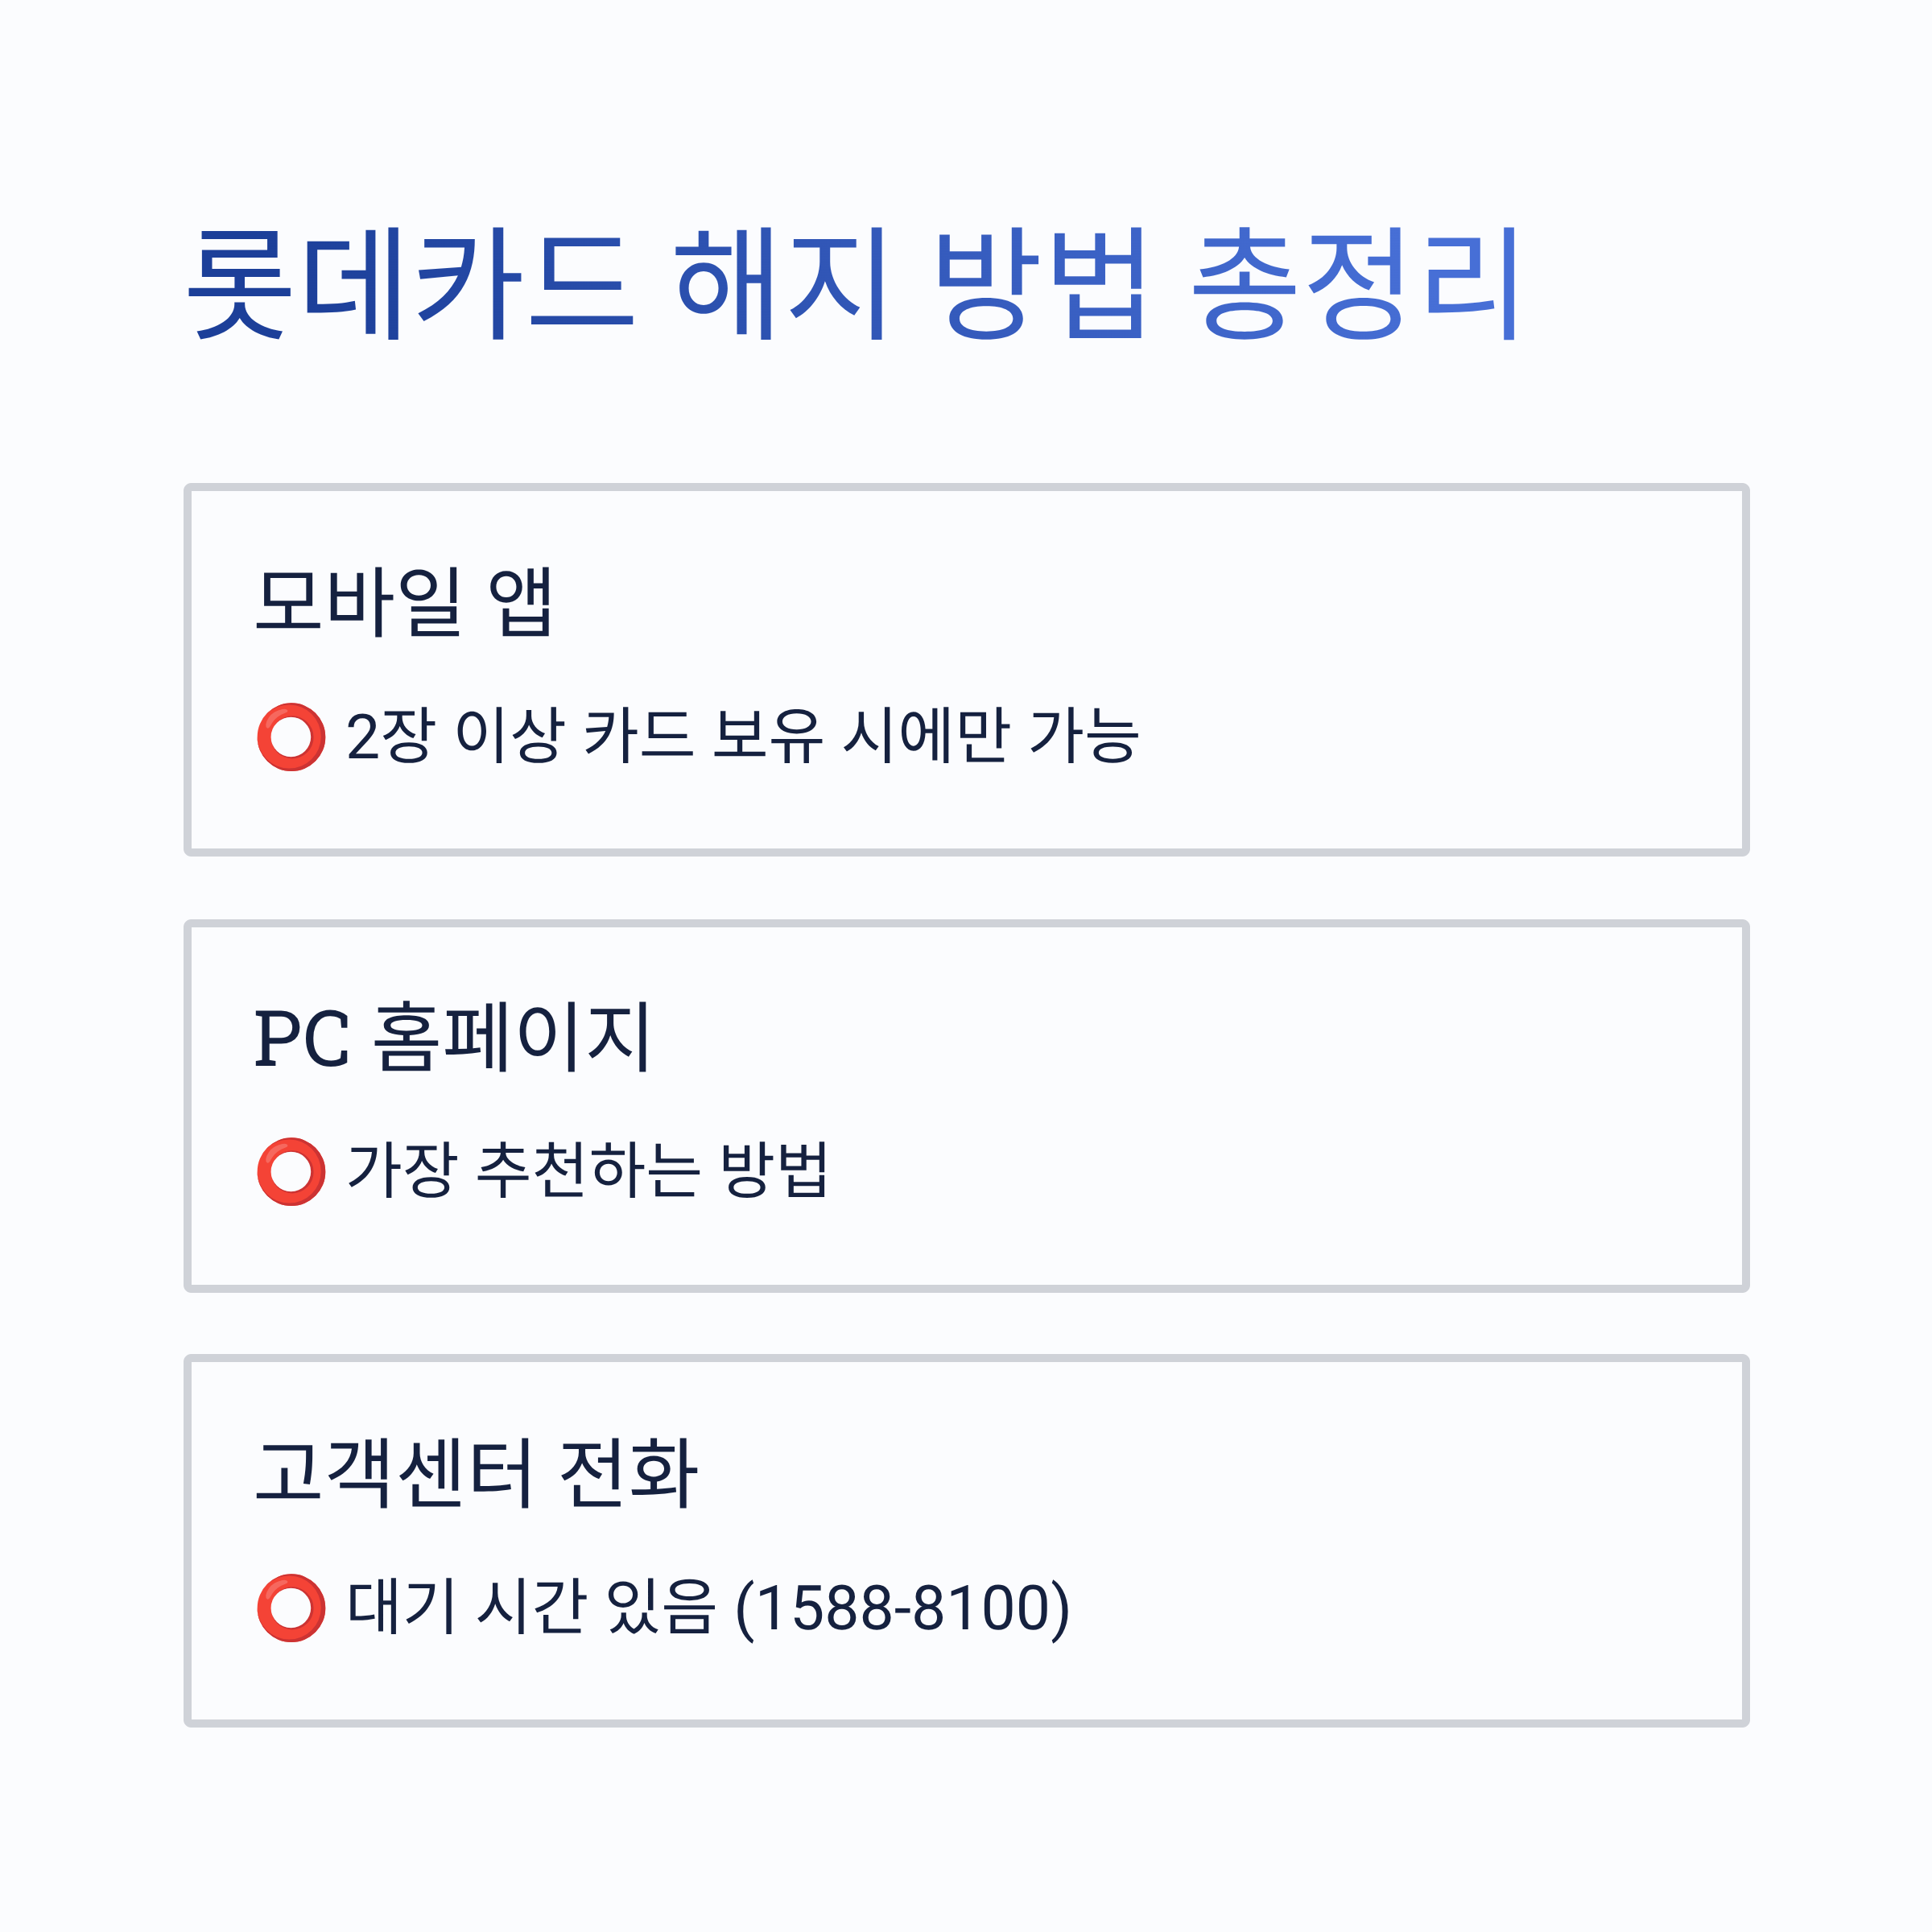Image resolution: width=1932 pixels, height=1932 pixels.
Task: Click the word 앱 in the first heading
Action: [x=521, y=601]
